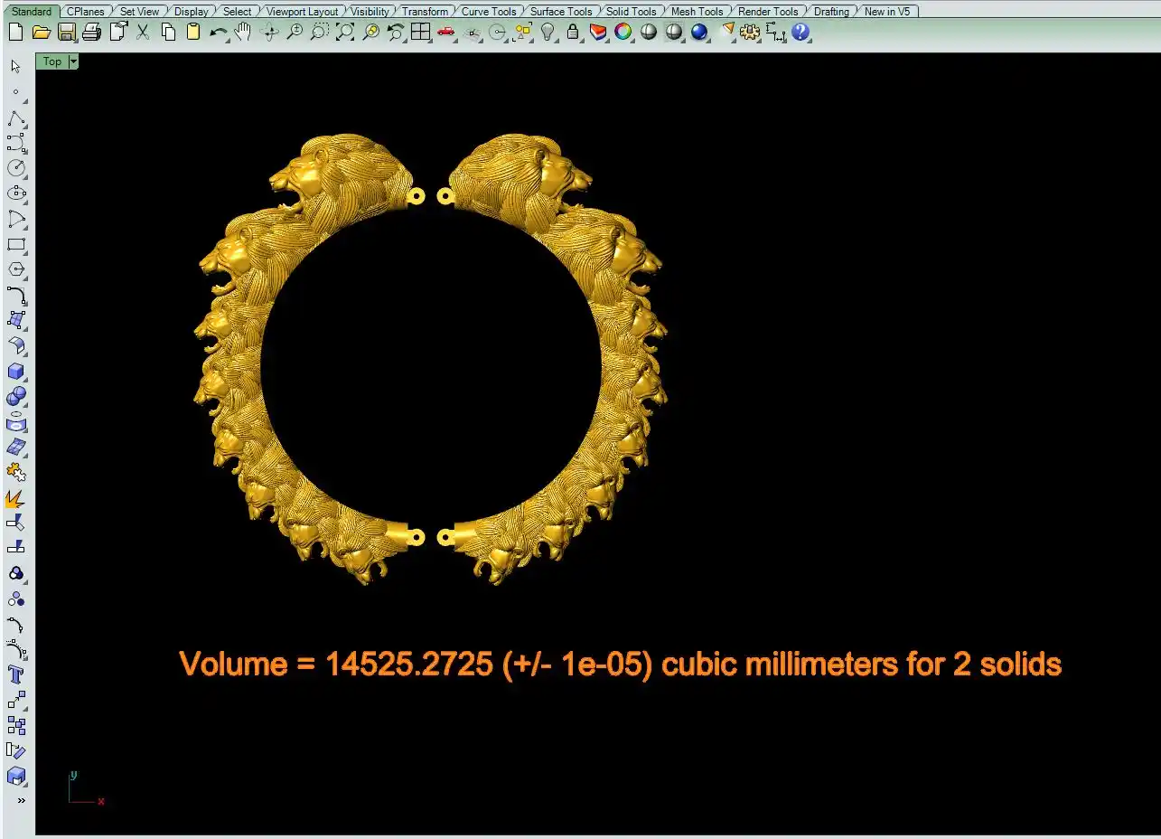Click the Top viewport title label
The image size is (1161, 839).
pyautogui.click(x=52, y=61)
